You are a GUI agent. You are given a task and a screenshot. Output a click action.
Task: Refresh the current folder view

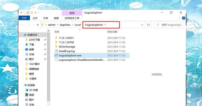(x=148, y=25)
